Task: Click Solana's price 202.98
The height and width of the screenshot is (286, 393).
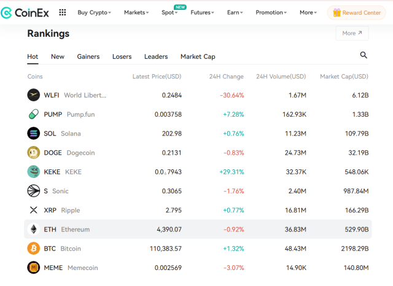Action: coord(172,133)
